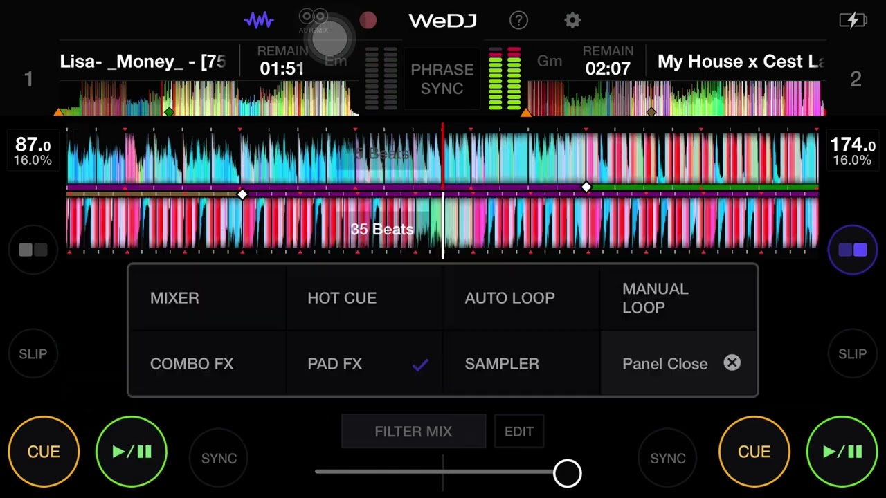This screenshot has width=886, height=498.
Task: Tap the green cue marker on deck 1 overview
Action: pos(168,111)
